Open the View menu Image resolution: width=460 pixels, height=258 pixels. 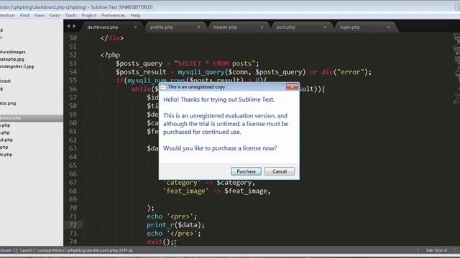point(39,16)
